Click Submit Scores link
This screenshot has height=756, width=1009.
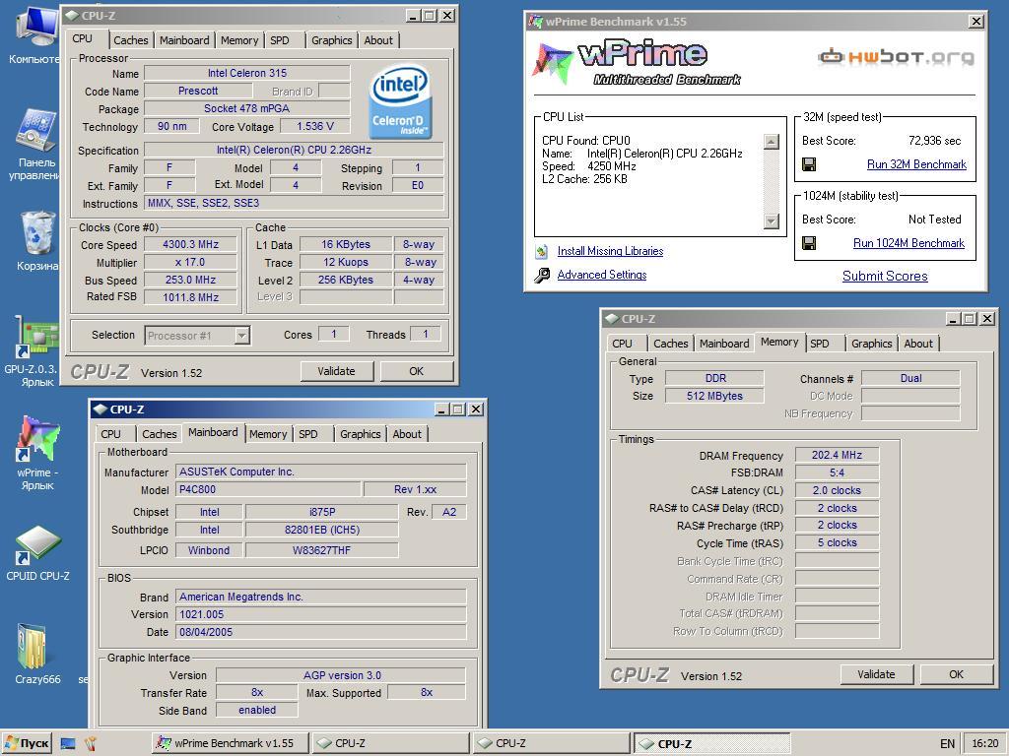885,276
